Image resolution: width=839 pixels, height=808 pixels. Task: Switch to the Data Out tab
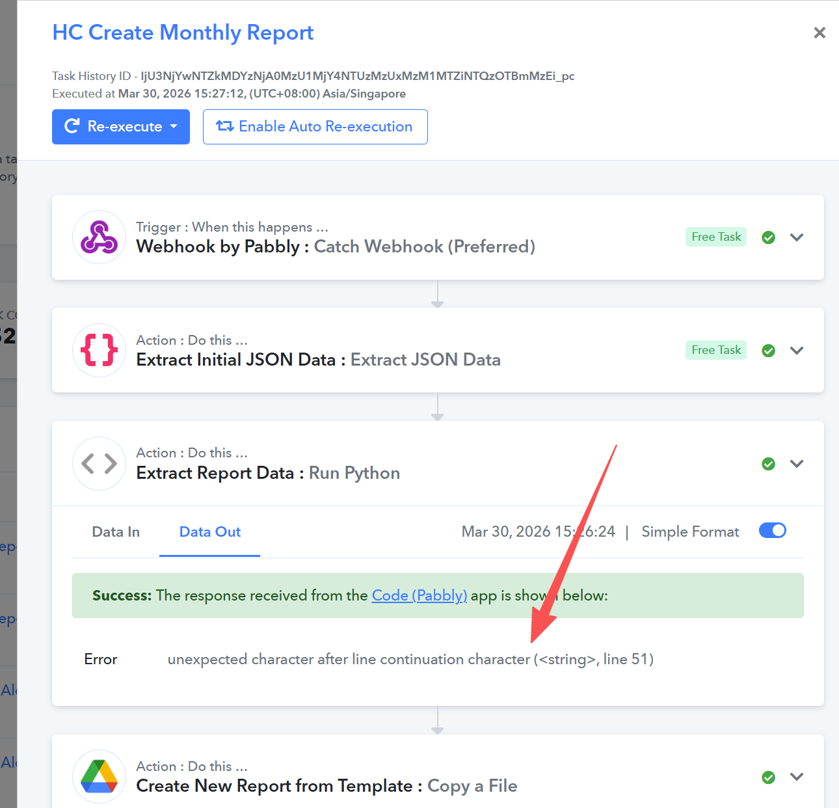coord(210,532)
